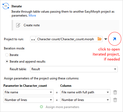
Task: Expand the Number of lines parameter dropdown
Action: tap(28, 100)
